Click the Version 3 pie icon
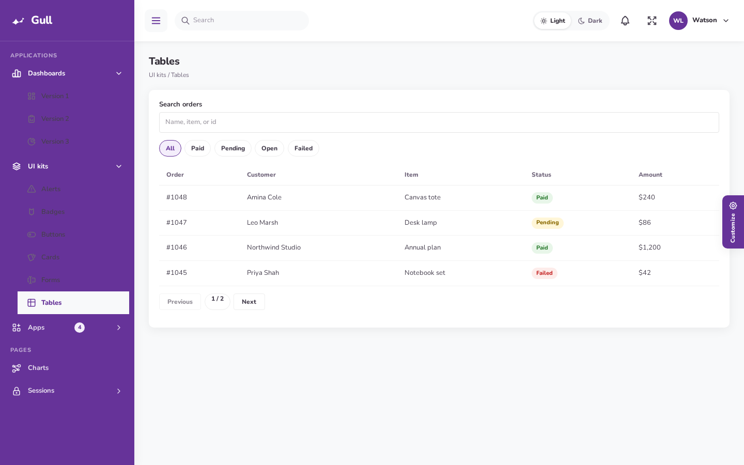Screen dimensions: 744x465 tap(32, 142)
